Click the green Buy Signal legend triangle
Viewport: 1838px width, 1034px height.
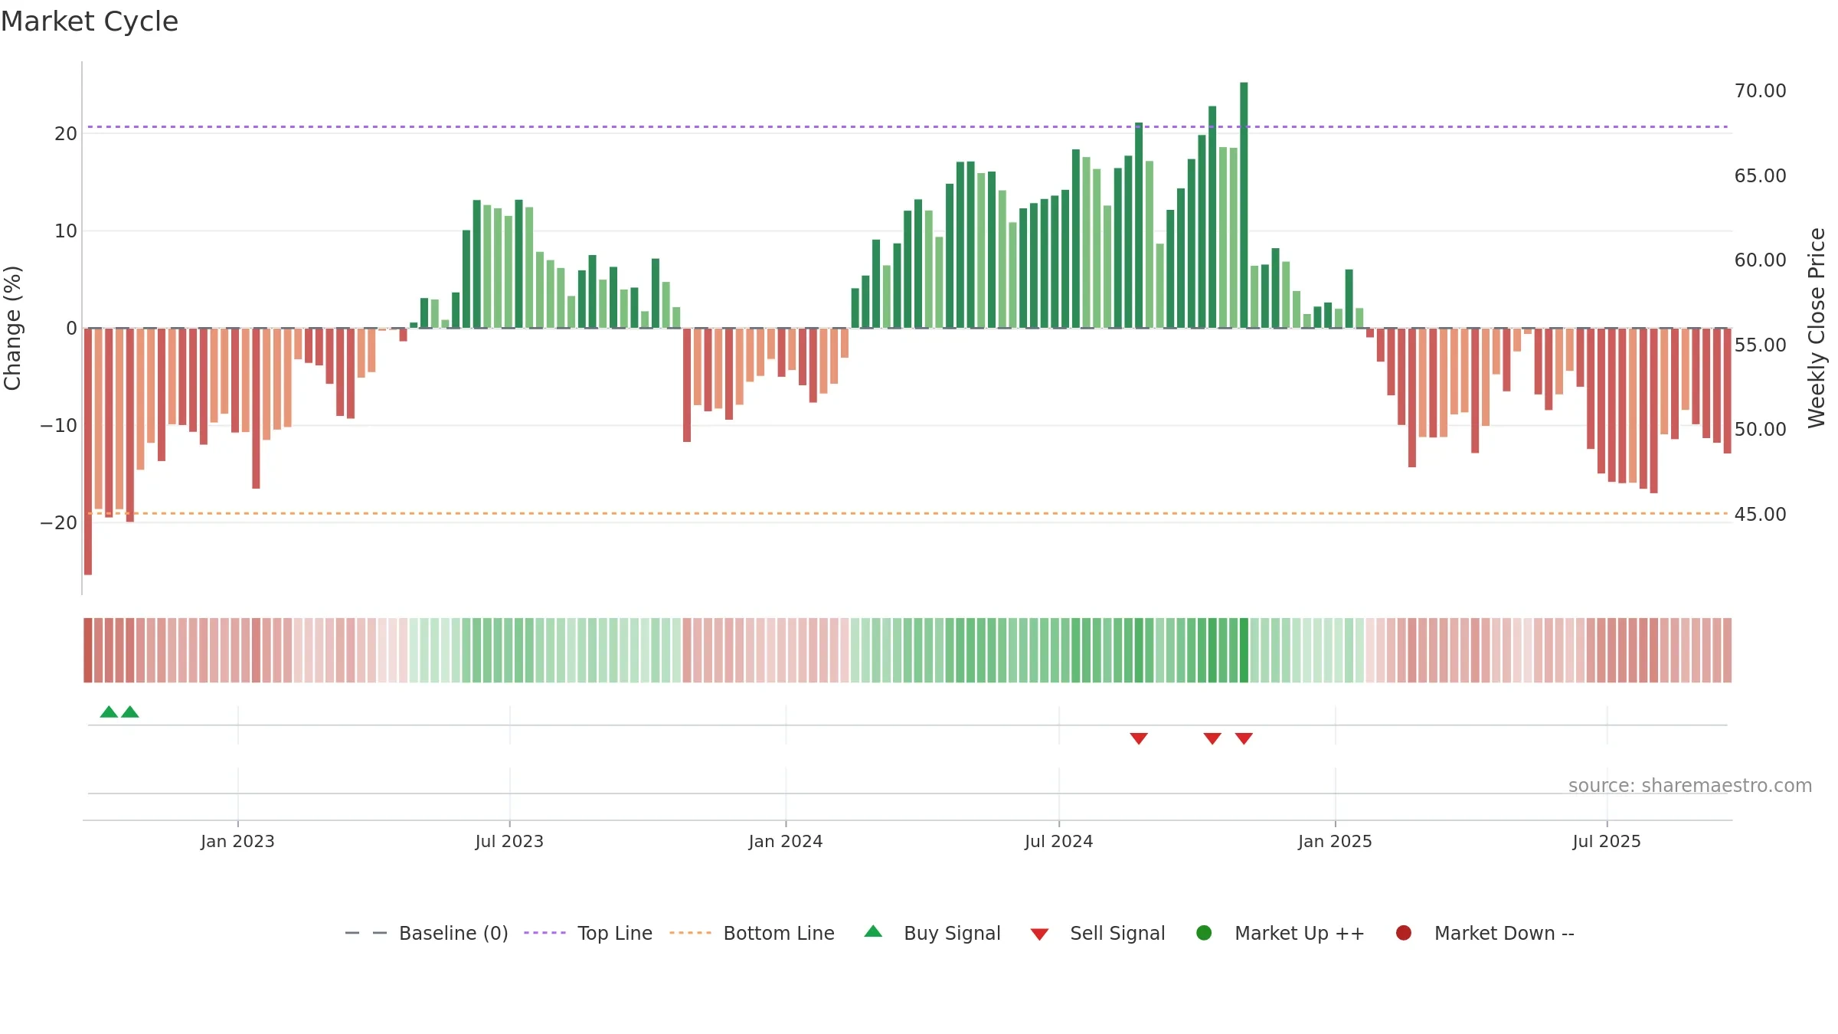[x=873, y=931]
